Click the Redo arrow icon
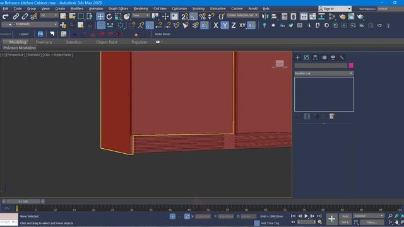The height and width of the screenshot is (227, 404). point(5,17)
